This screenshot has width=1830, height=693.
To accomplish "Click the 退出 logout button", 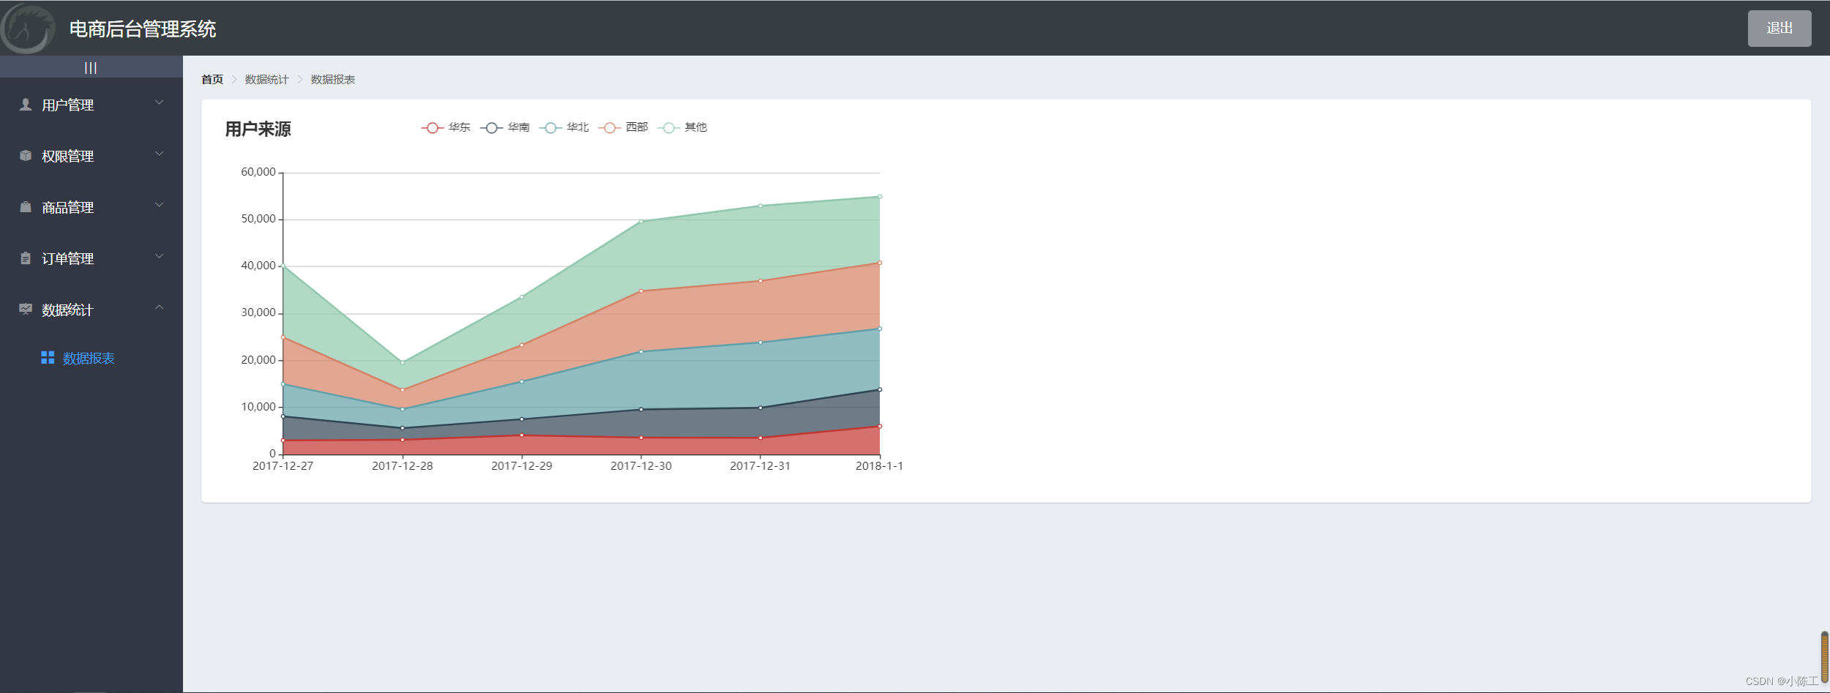I will pyautogui.click(x=1779, y=29).
